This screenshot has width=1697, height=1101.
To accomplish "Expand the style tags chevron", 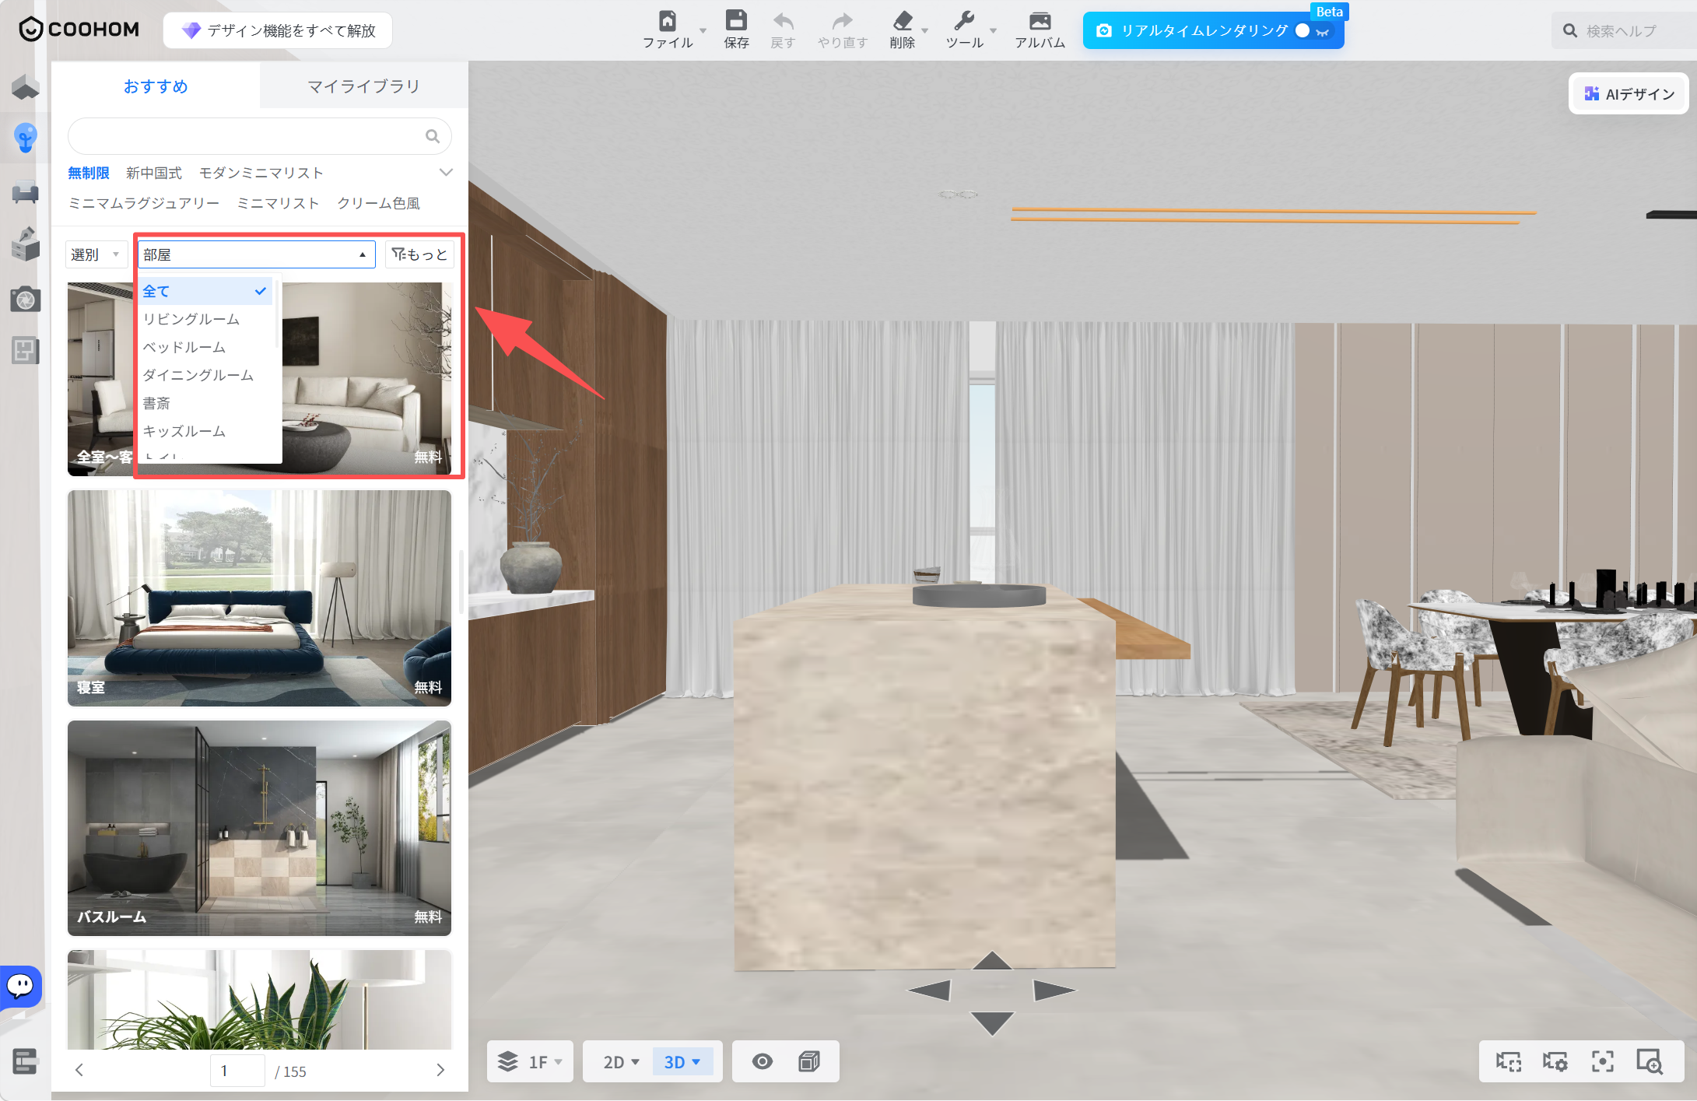I will pos(446,172).
